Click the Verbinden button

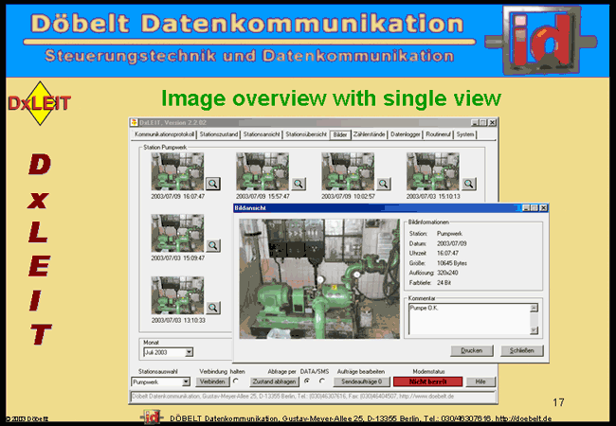point(212,382)
